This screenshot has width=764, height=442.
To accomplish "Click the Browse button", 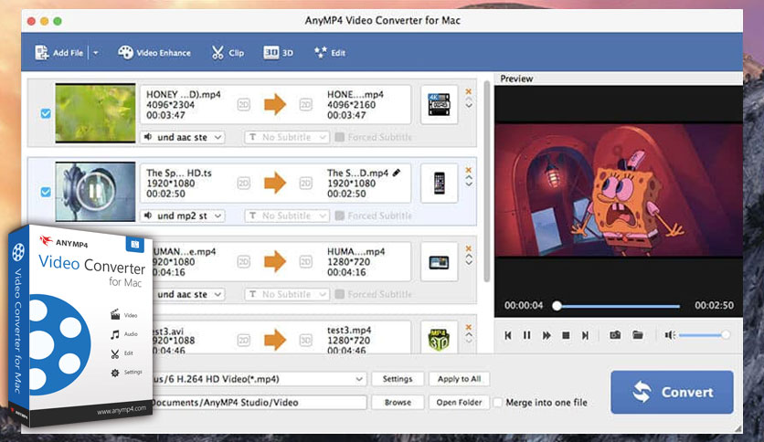I will [398, 402].
